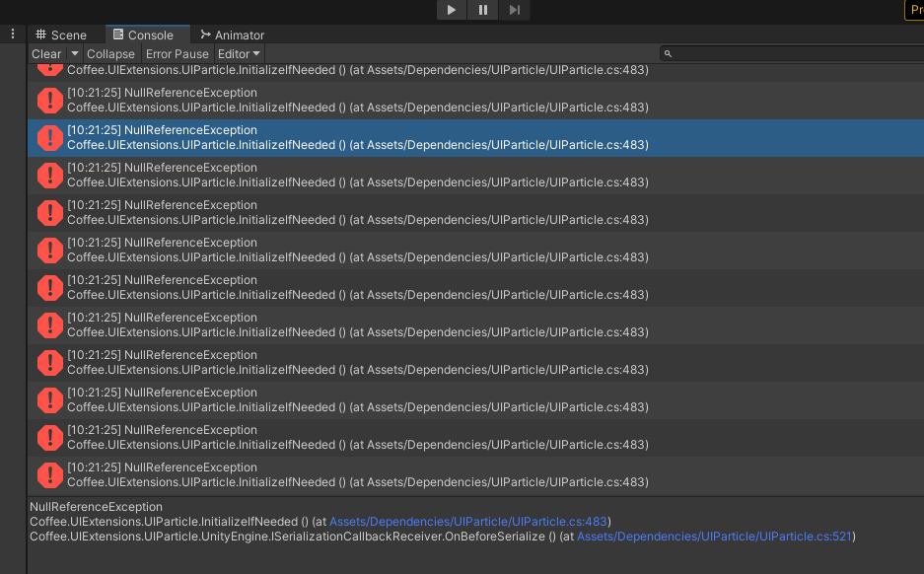This screenshot has width=924, height=574.
Task: Open the Animator tab
Action: pos(232,34)
